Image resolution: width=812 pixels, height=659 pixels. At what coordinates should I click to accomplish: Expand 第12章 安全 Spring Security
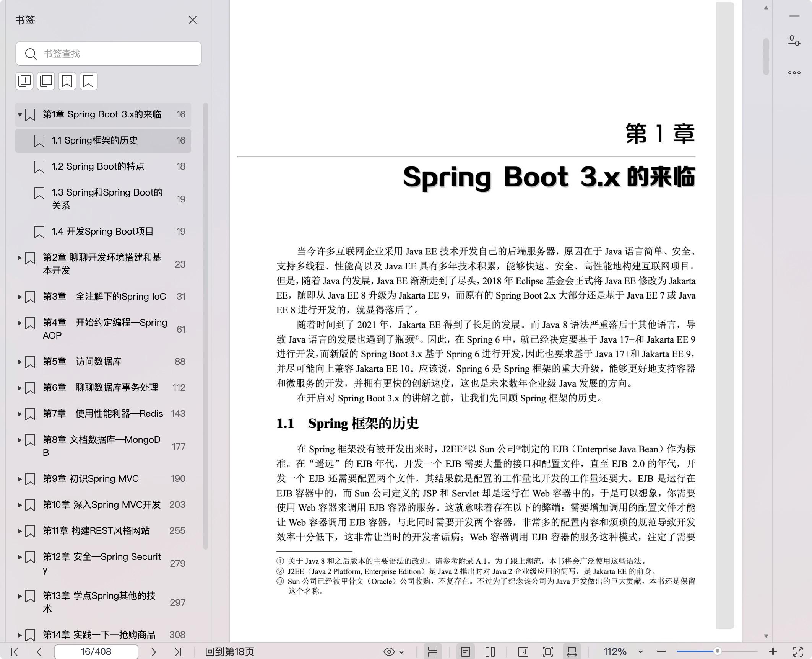coord(20,557)
